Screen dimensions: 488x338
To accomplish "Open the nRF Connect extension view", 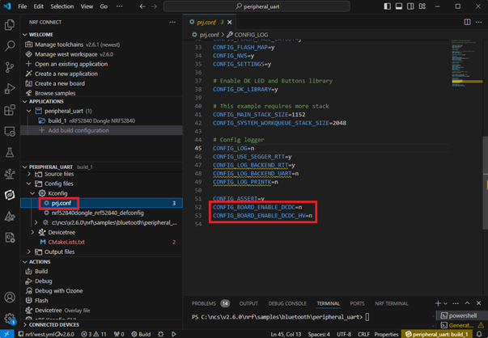I will click(x=10, y=194).
